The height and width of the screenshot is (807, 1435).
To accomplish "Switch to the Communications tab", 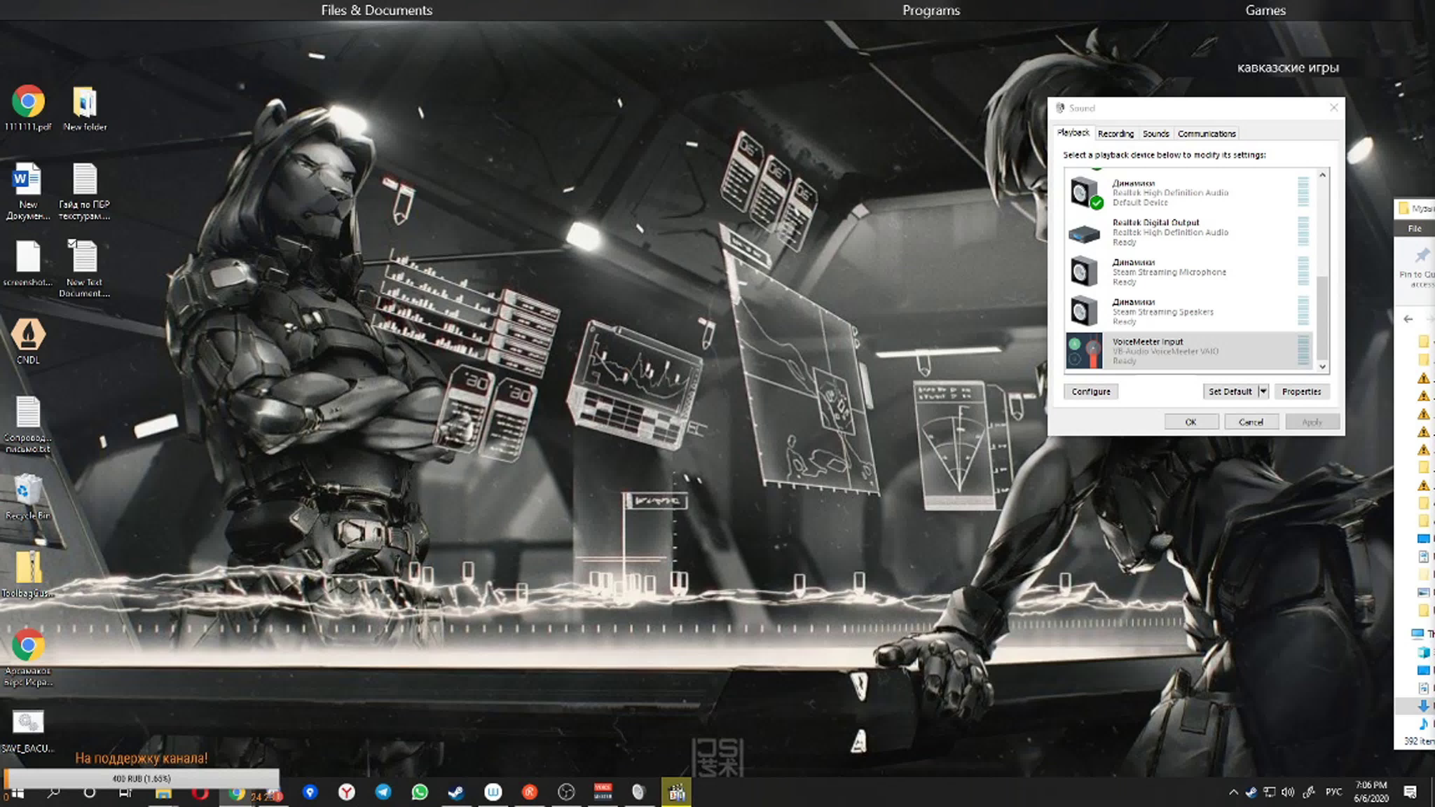I will (1207, 134).
